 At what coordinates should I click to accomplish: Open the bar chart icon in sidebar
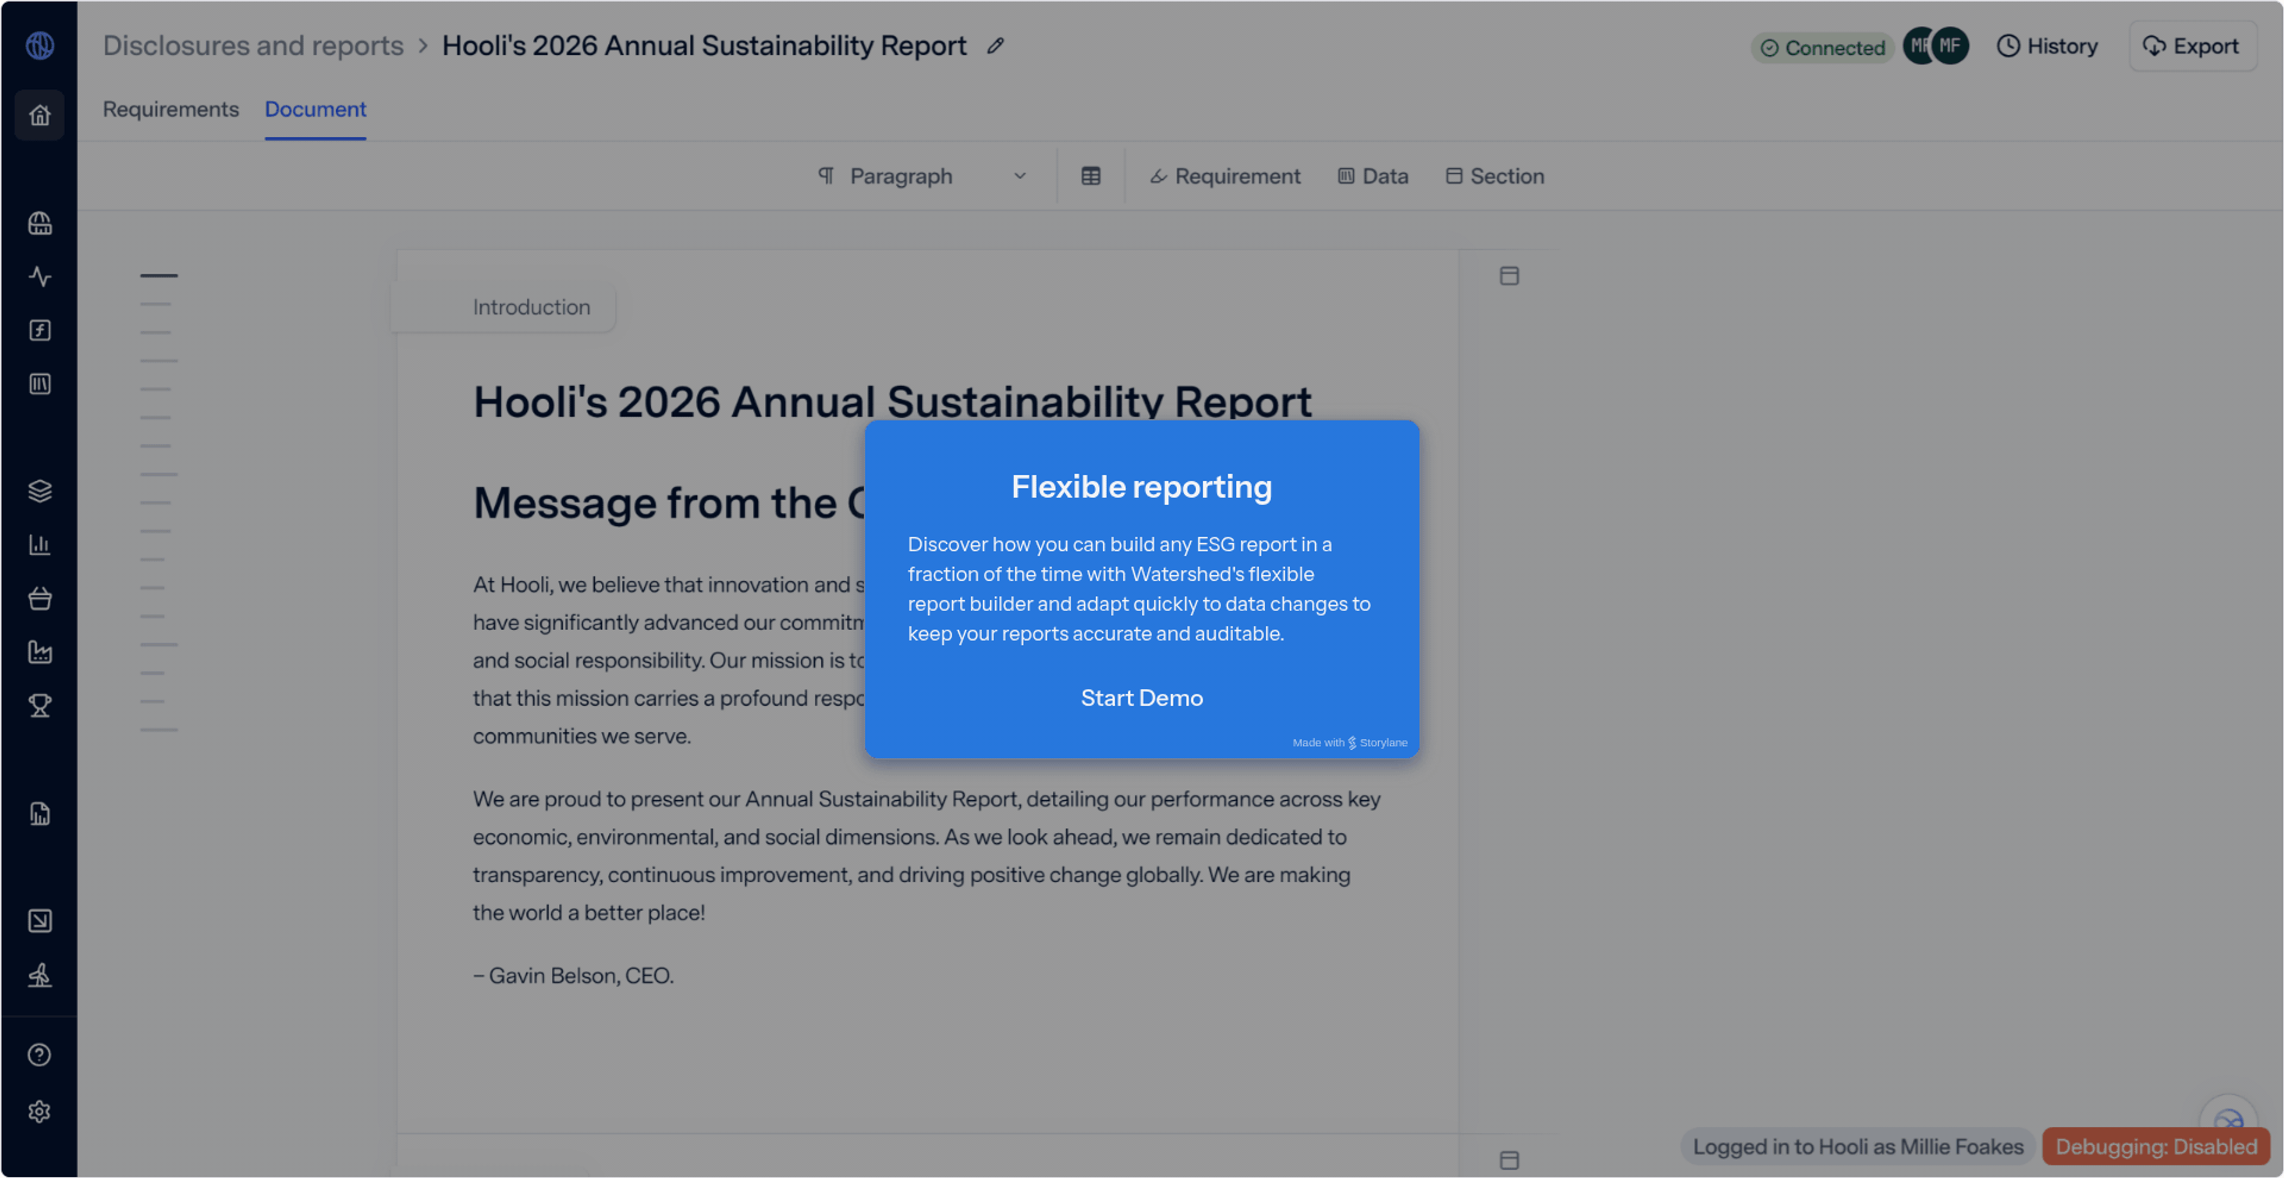click(x=39, y=544)
